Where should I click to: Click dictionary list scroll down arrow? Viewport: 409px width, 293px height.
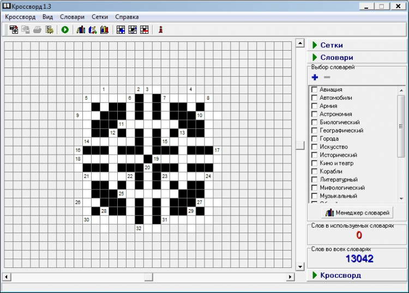pos(401,199)
